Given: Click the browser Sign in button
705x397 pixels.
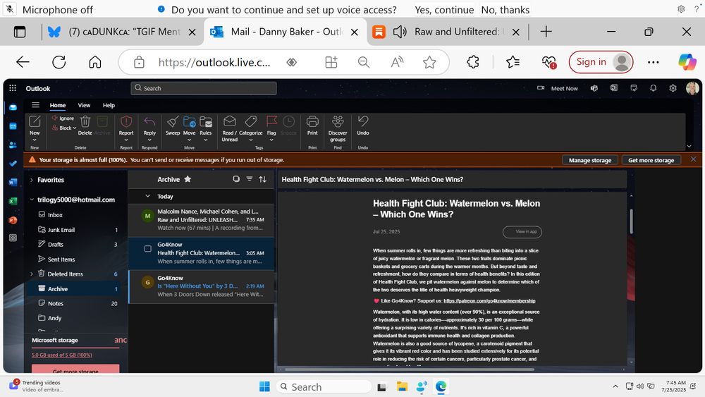Looking at the screenshot, I should tap(601, 62).
